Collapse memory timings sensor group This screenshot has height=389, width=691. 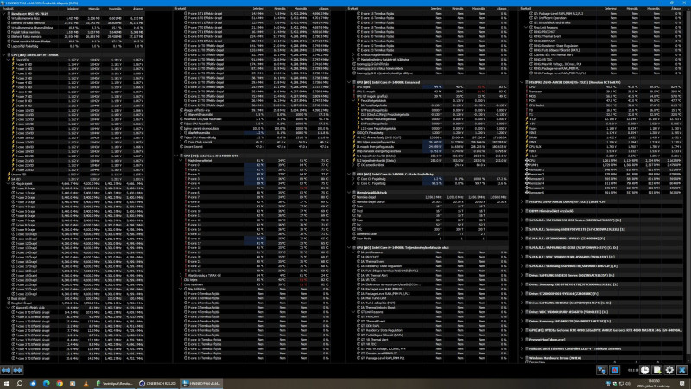coord(349,192)
